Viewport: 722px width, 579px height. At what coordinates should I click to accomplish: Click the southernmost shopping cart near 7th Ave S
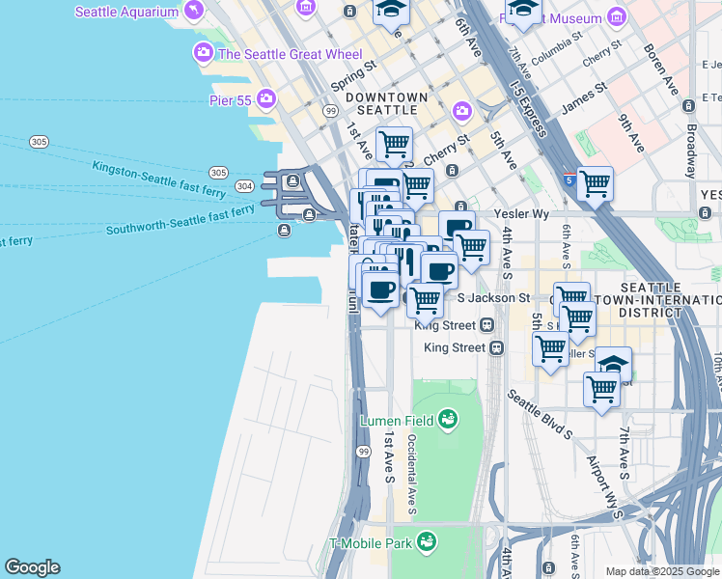601,390
